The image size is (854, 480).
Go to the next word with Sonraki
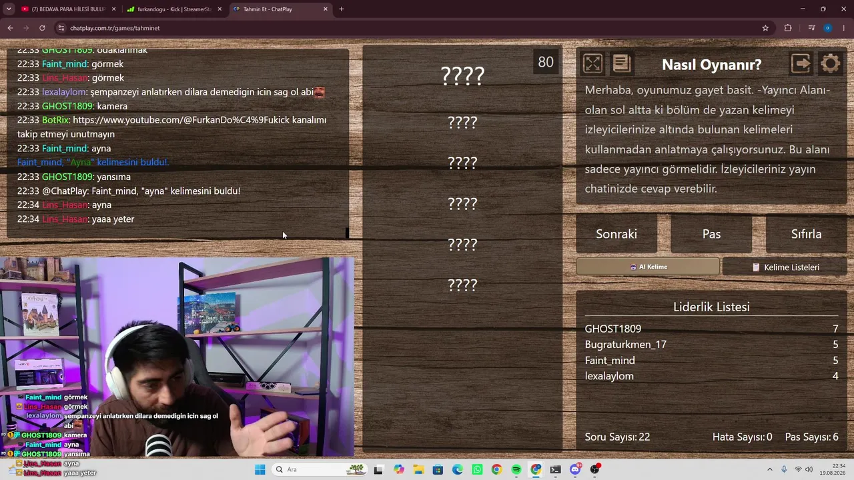click(616, 234)
